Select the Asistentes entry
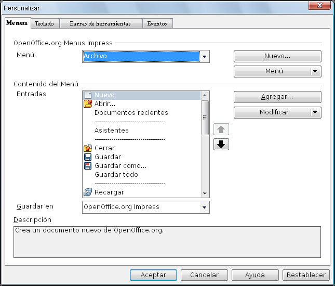335x286 pixels. click(142, 131)
